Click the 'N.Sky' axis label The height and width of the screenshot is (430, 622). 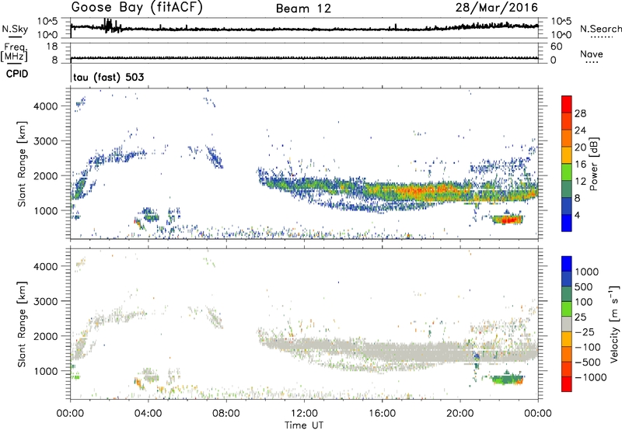tap(15, 29)
